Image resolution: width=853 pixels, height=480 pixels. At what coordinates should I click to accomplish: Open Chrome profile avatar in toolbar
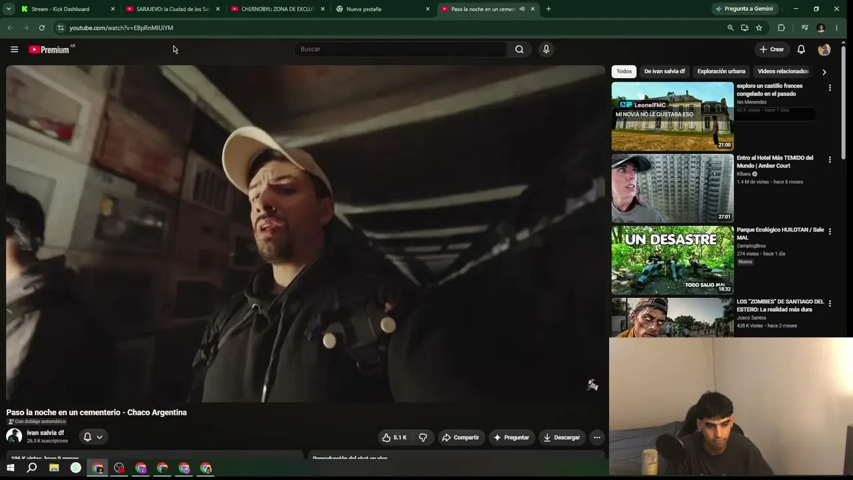click(820, 28)
